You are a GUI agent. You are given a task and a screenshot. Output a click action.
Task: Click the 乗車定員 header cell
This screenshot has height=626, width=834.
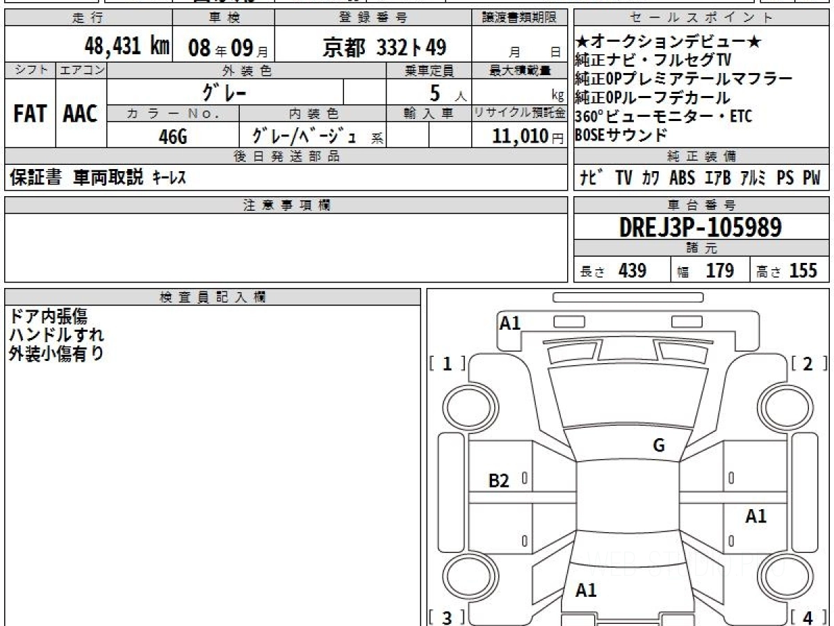point(429,70)
